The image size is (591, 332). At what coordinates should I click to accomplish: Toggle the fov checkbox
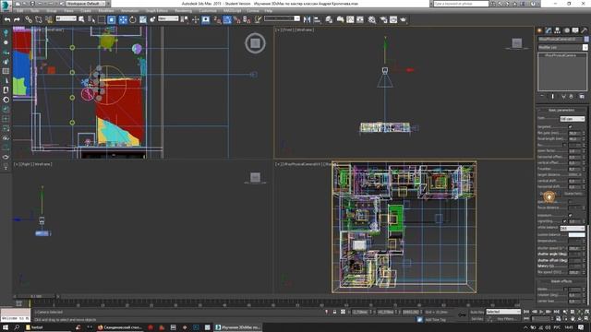pos(564,145)
